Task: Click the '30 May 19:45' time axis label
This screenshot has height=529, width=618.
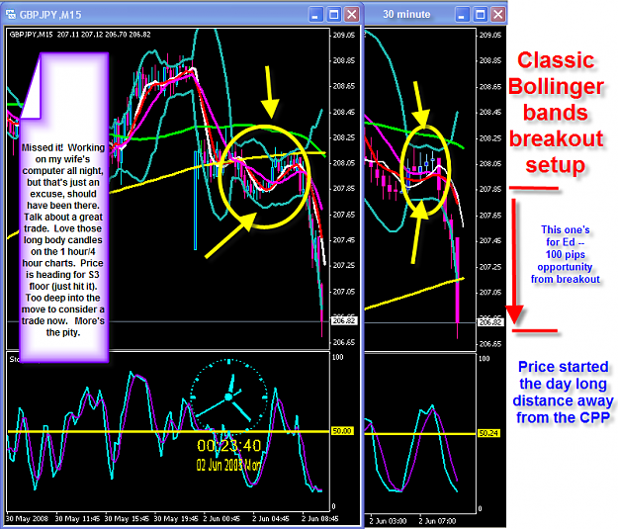Action: pos(176,518)
